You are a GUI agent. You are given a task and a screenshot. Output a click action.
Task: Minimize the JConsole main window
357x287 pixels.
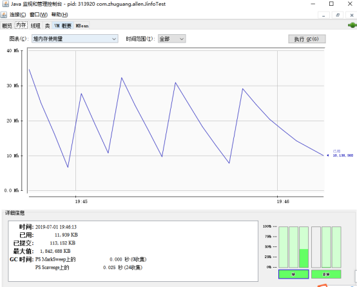click(x=313, y=4)
